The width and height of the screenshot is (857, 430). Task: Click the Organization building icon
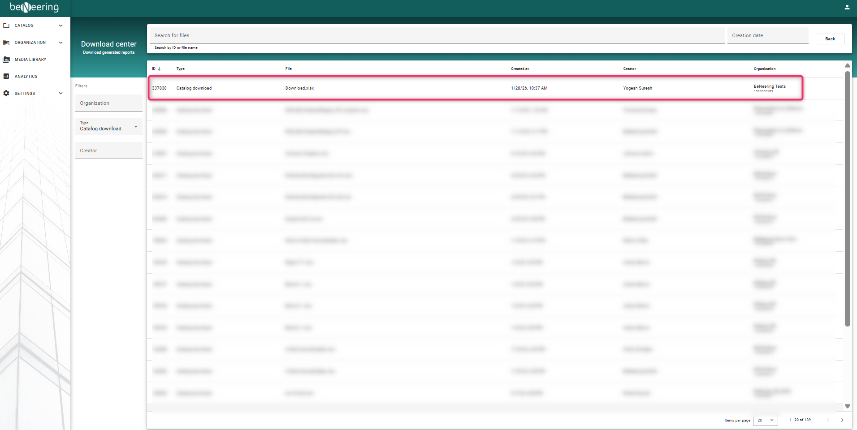click(6, 43)
